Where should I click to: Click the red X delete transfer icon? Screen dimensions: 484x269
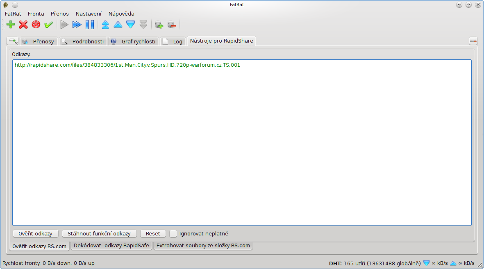23,25
